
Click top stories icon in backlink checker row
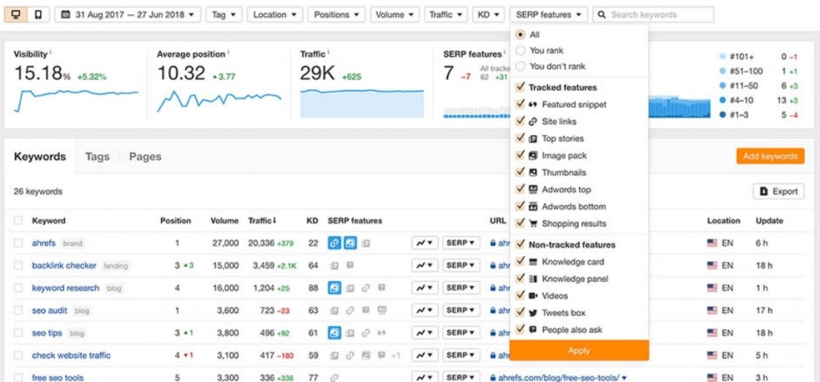(x=334, y=266)
